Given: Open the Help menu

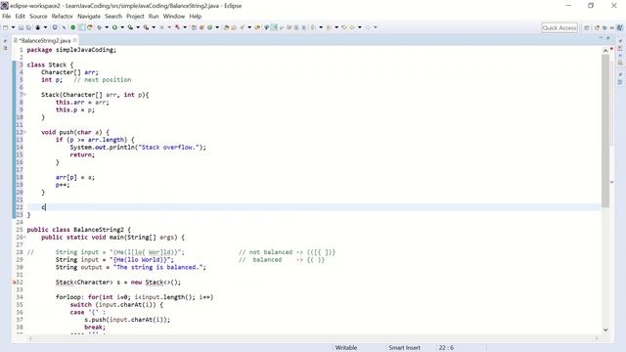Looking at the screenshot, I should [196, 17].
